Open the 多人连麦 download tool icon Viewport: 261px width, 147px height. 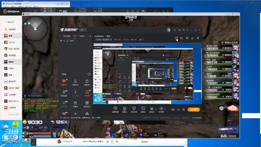pyautogui.click(x=75, y=93)
